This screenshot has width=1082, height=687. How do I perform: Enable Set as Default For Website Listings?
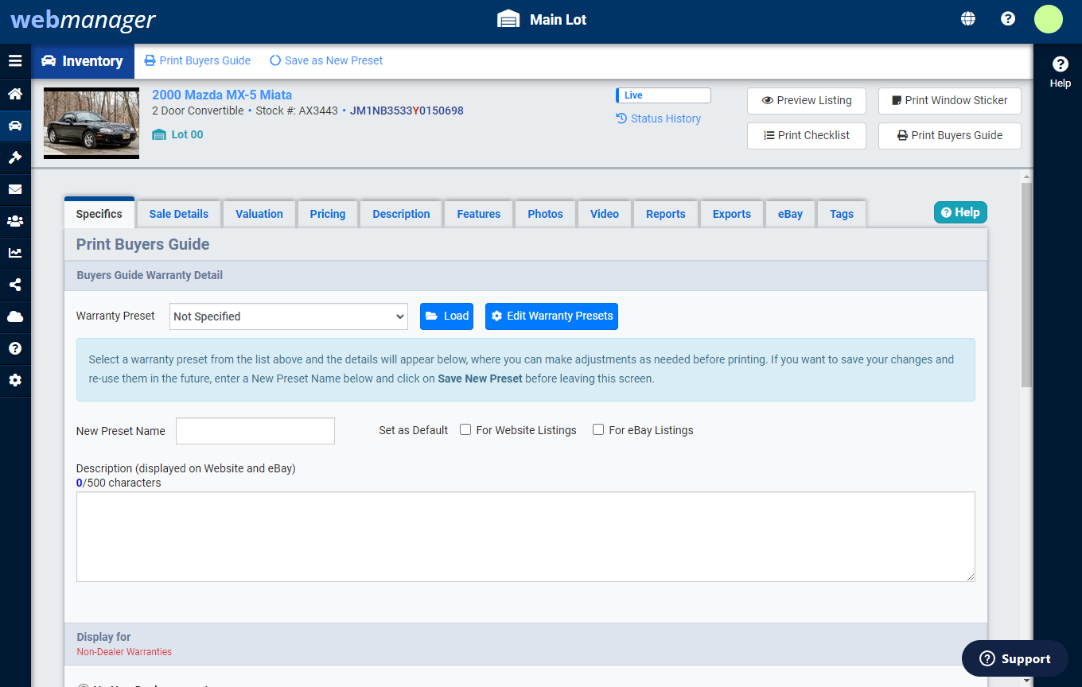pos(465,429)
